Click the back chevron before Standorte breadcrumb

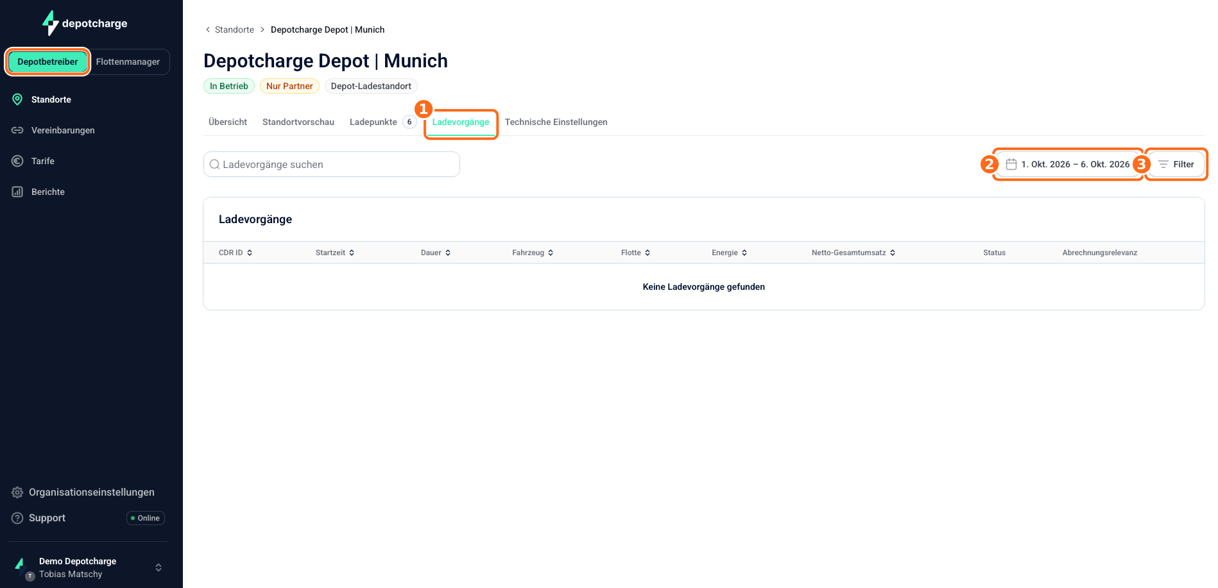(x=207, y=29)
